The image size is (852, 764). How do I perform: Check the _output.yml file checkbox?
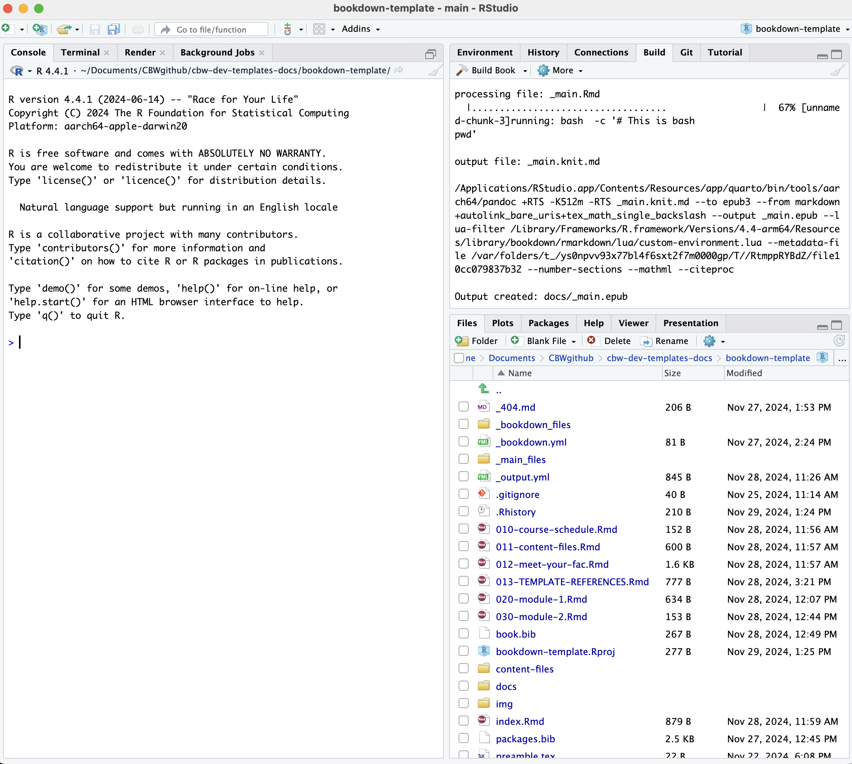[x=463, y=477]
